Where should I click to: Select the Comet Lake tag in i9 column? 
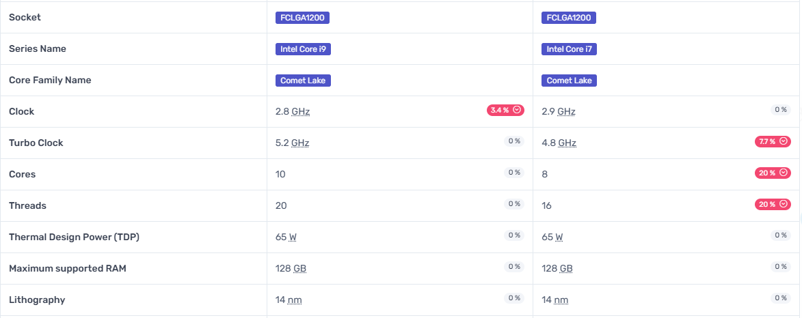point(303,81)
